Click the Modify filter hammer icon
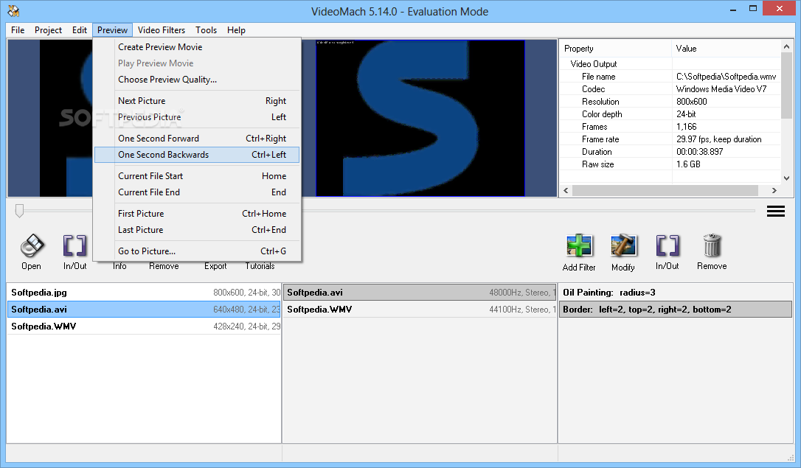 pos(623,246)
